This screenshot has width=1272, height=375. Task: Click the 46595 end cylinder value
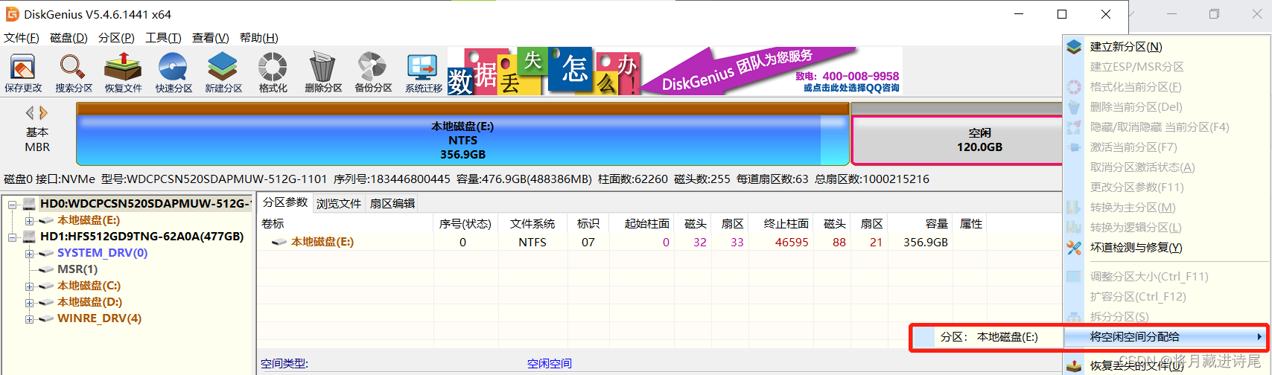coord(792,243)
